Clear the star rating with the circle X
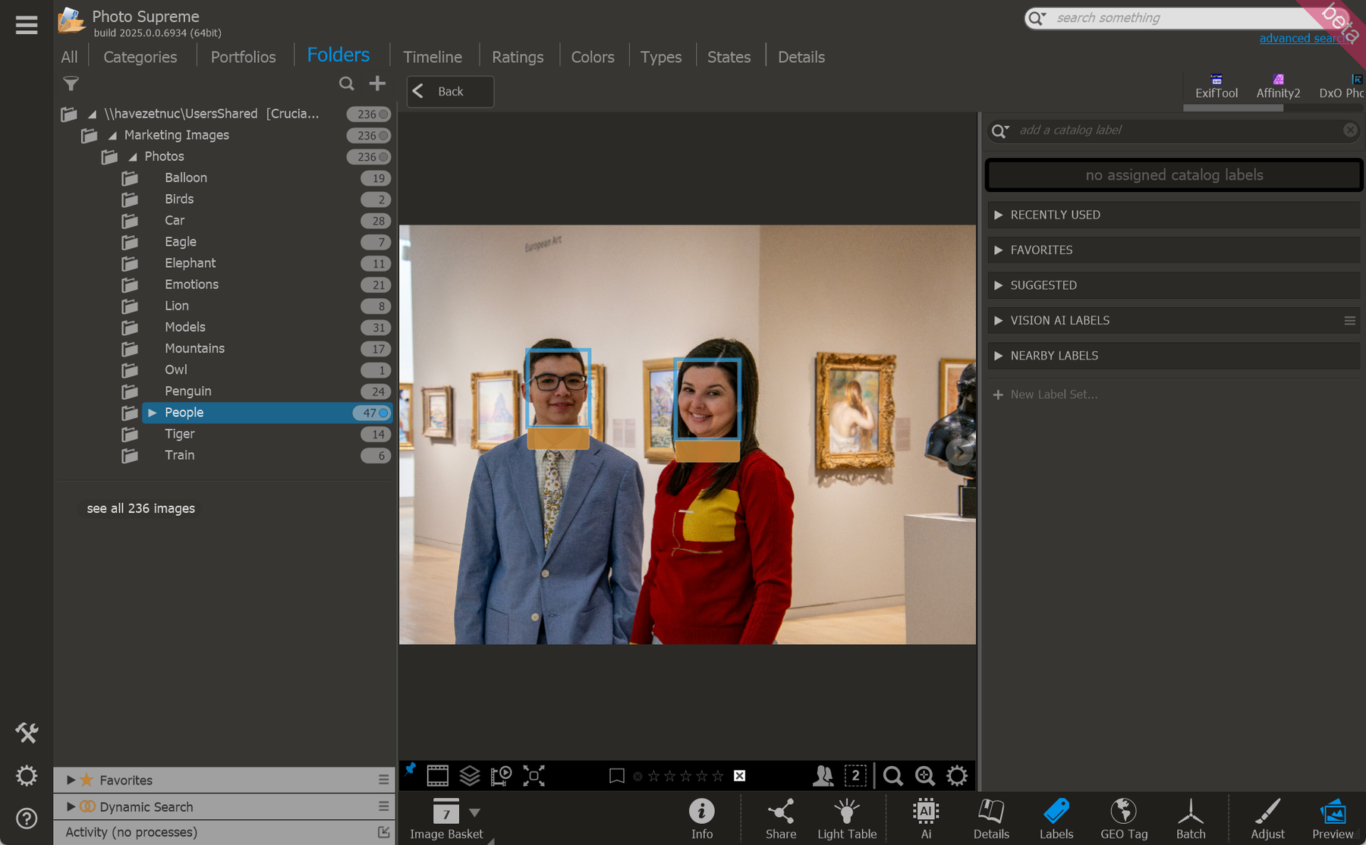 638,776
